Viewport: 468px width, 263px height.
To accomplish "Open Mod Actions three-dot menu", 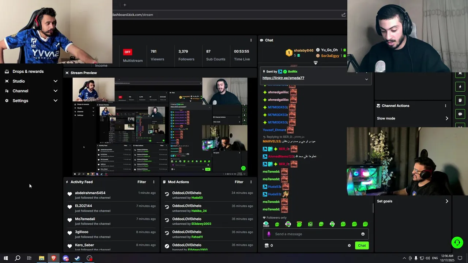I will 251,182.
